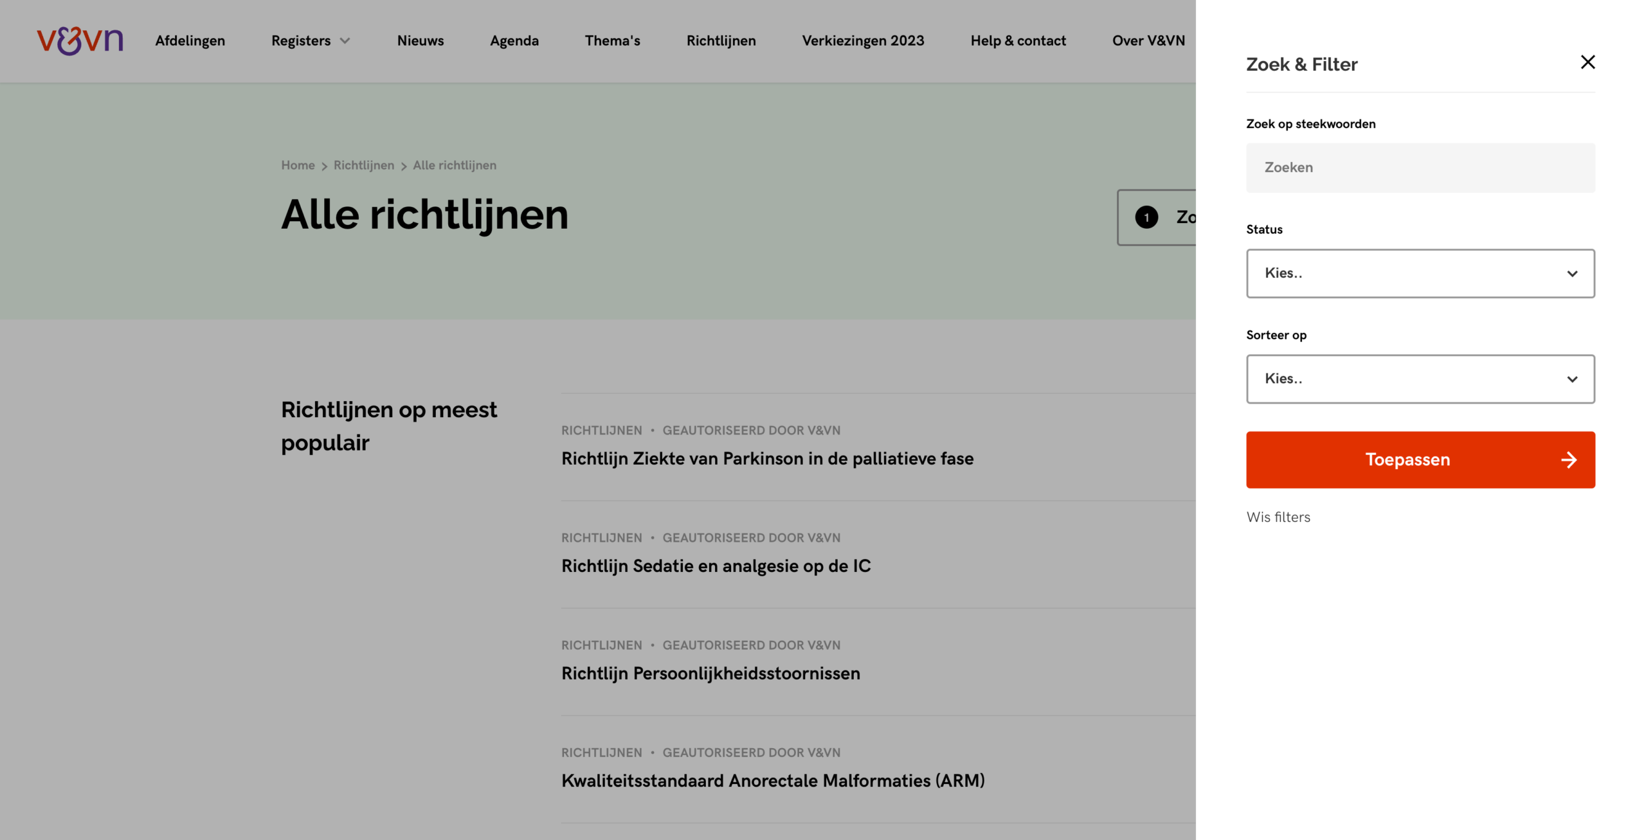The width and height of the screenshot is (1646, 840).
Task: Click the V&VN logo
Action: [80, 40]
